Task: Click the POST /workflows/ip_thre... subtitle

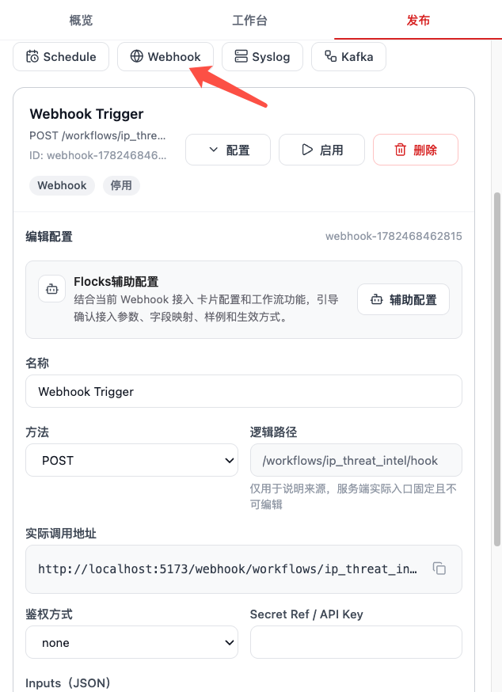Action: 97,135
